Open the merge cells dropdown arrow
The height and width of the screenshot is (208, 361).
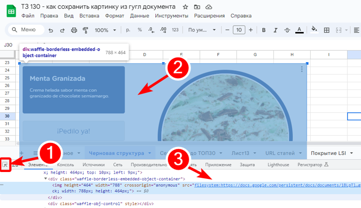(346, 30)
